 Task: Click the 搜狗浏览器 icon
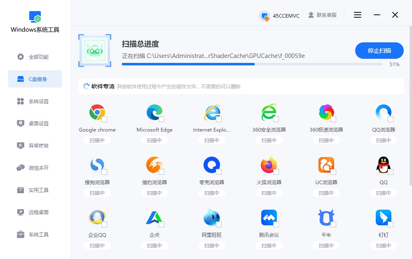[x=97, y=165]
